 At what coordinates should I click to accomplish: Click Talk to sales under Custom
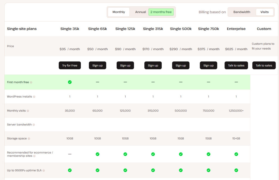[264, 65]
